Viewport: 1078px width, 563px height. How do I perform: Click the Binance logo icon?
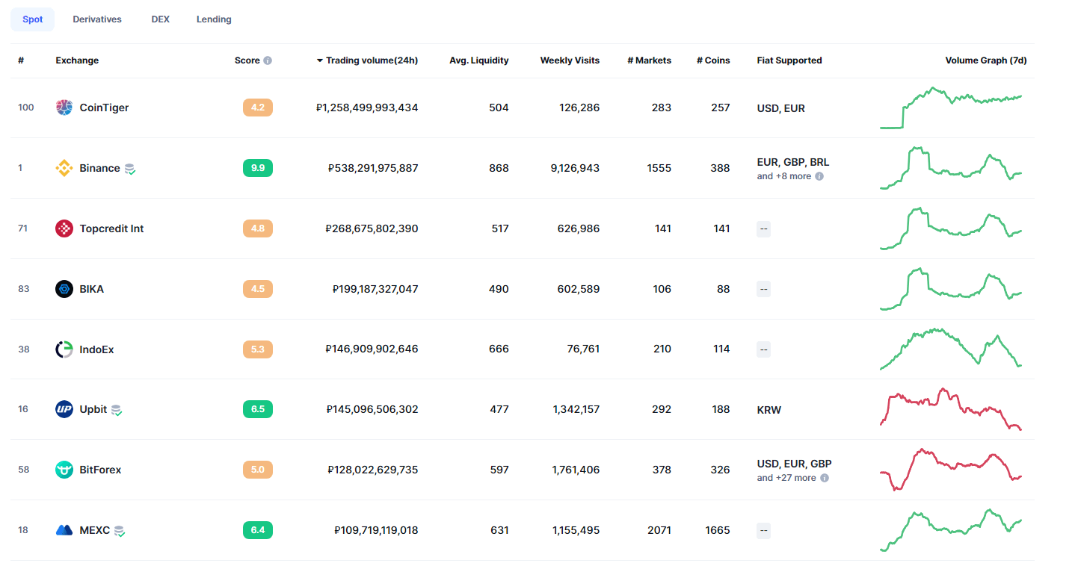pyautogui.click(x=64, y=168)
